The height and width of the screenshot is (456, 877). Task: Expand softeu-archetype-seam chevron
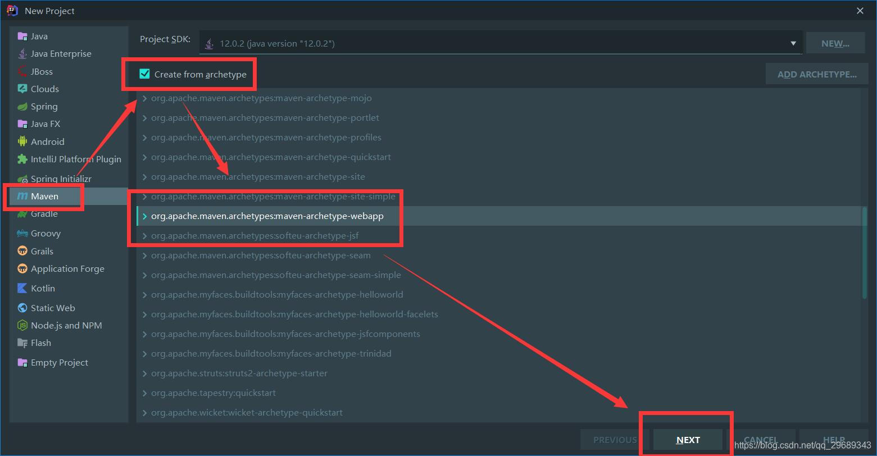pyautogui.click(x=145, y=256)
